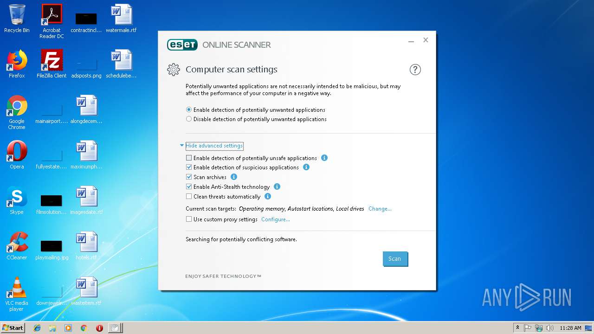Click Opera icon in taskbar

99,328
